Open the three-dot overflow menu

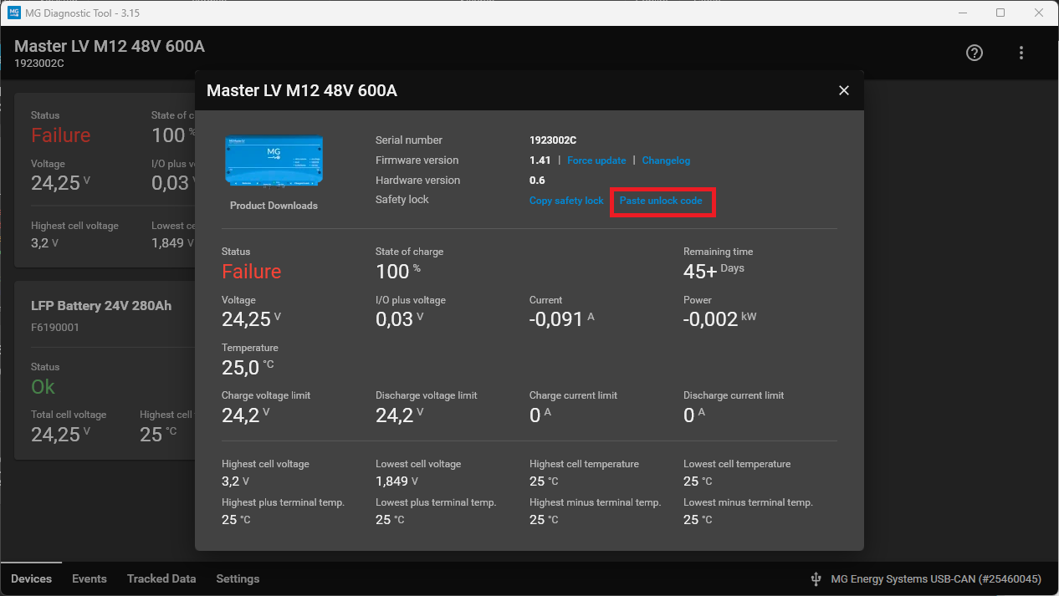[x=1021, y=53]
